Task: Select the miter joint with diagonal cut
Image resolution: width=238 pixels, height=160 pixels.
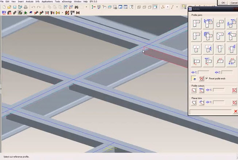Action: pos(220,36)
